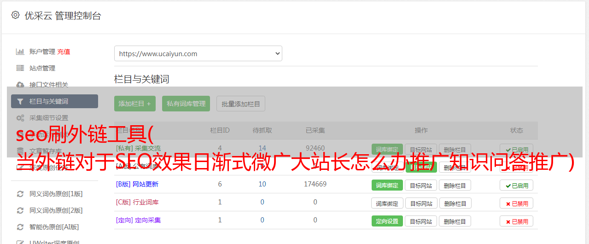Click column ID 4 for 采集交流

[x=220, y=148]
